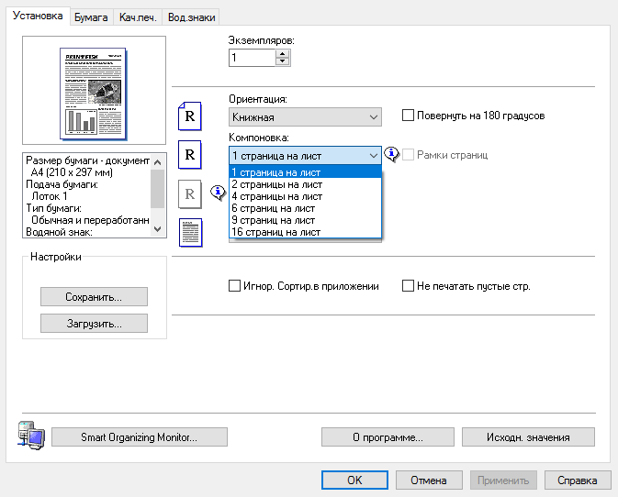Click the Smart Organizing Monitor computer icon

click(28, 436)
